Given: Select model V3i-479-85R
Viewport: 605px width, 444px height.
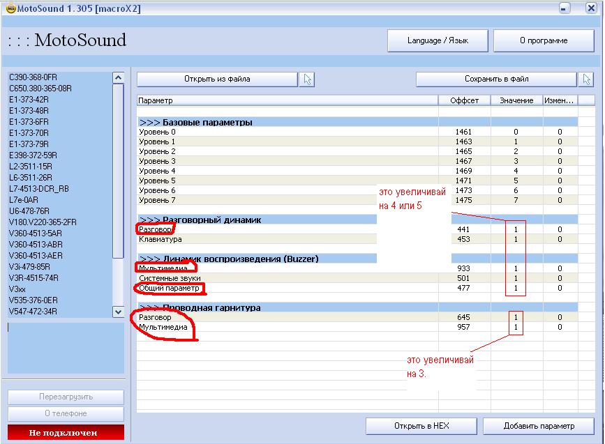Looking at the screenshot, I should (29, 267).
